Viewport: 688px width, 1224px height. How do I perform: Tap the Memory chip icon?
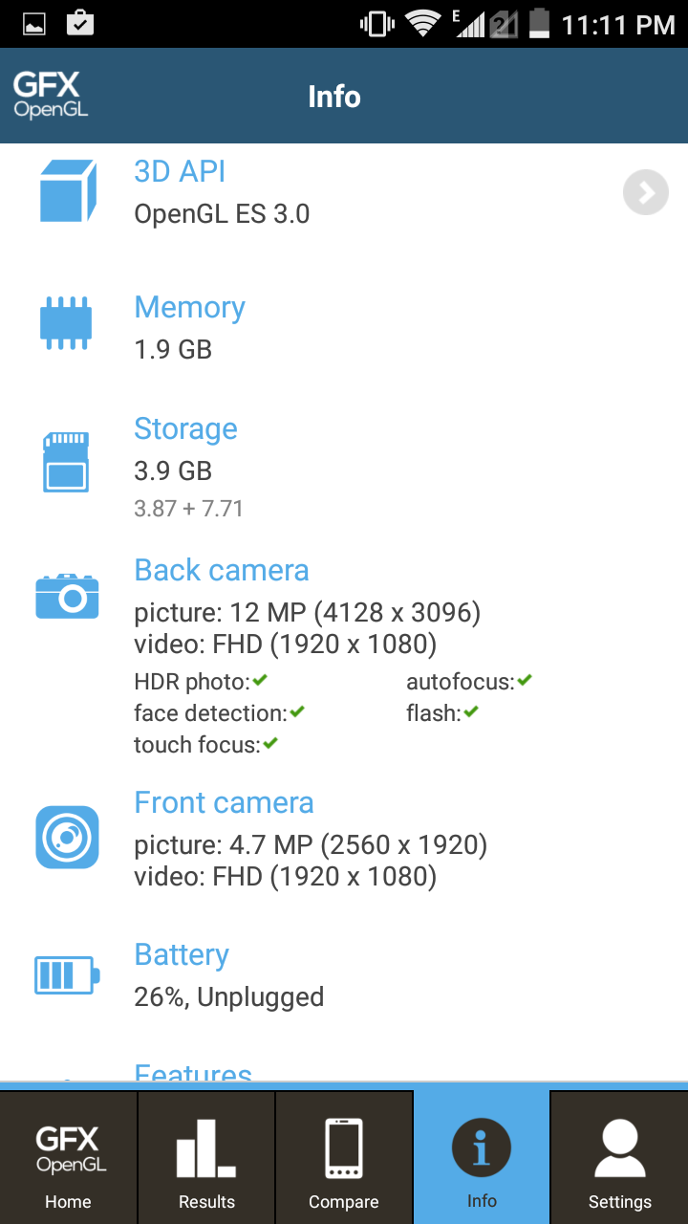tap(66, 322)
